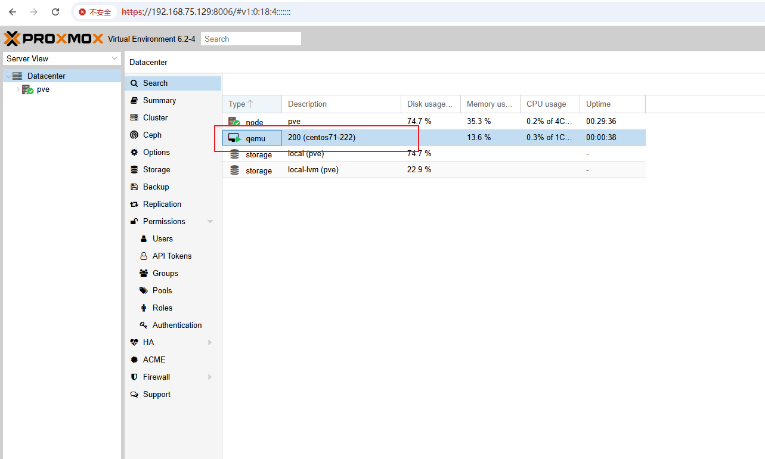The image size is (765, 459).
Task: Click the browser reload icon
Action: 55,12
